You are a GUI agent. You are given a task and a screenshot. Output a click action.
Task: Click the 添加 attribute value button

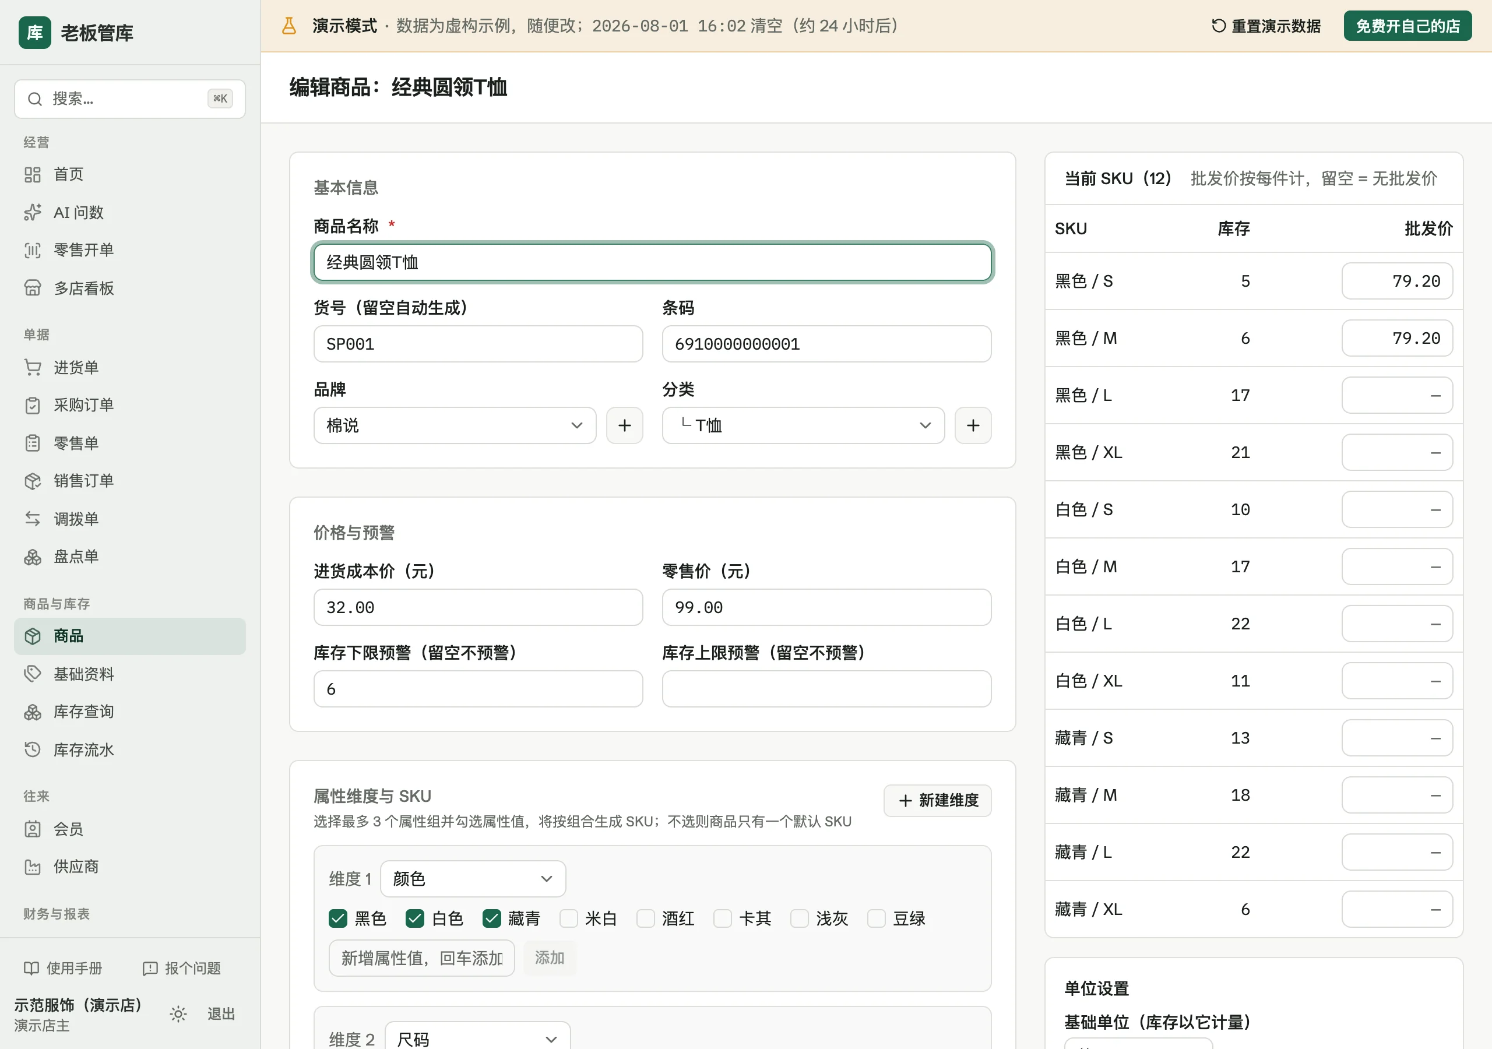click(549, 958)
